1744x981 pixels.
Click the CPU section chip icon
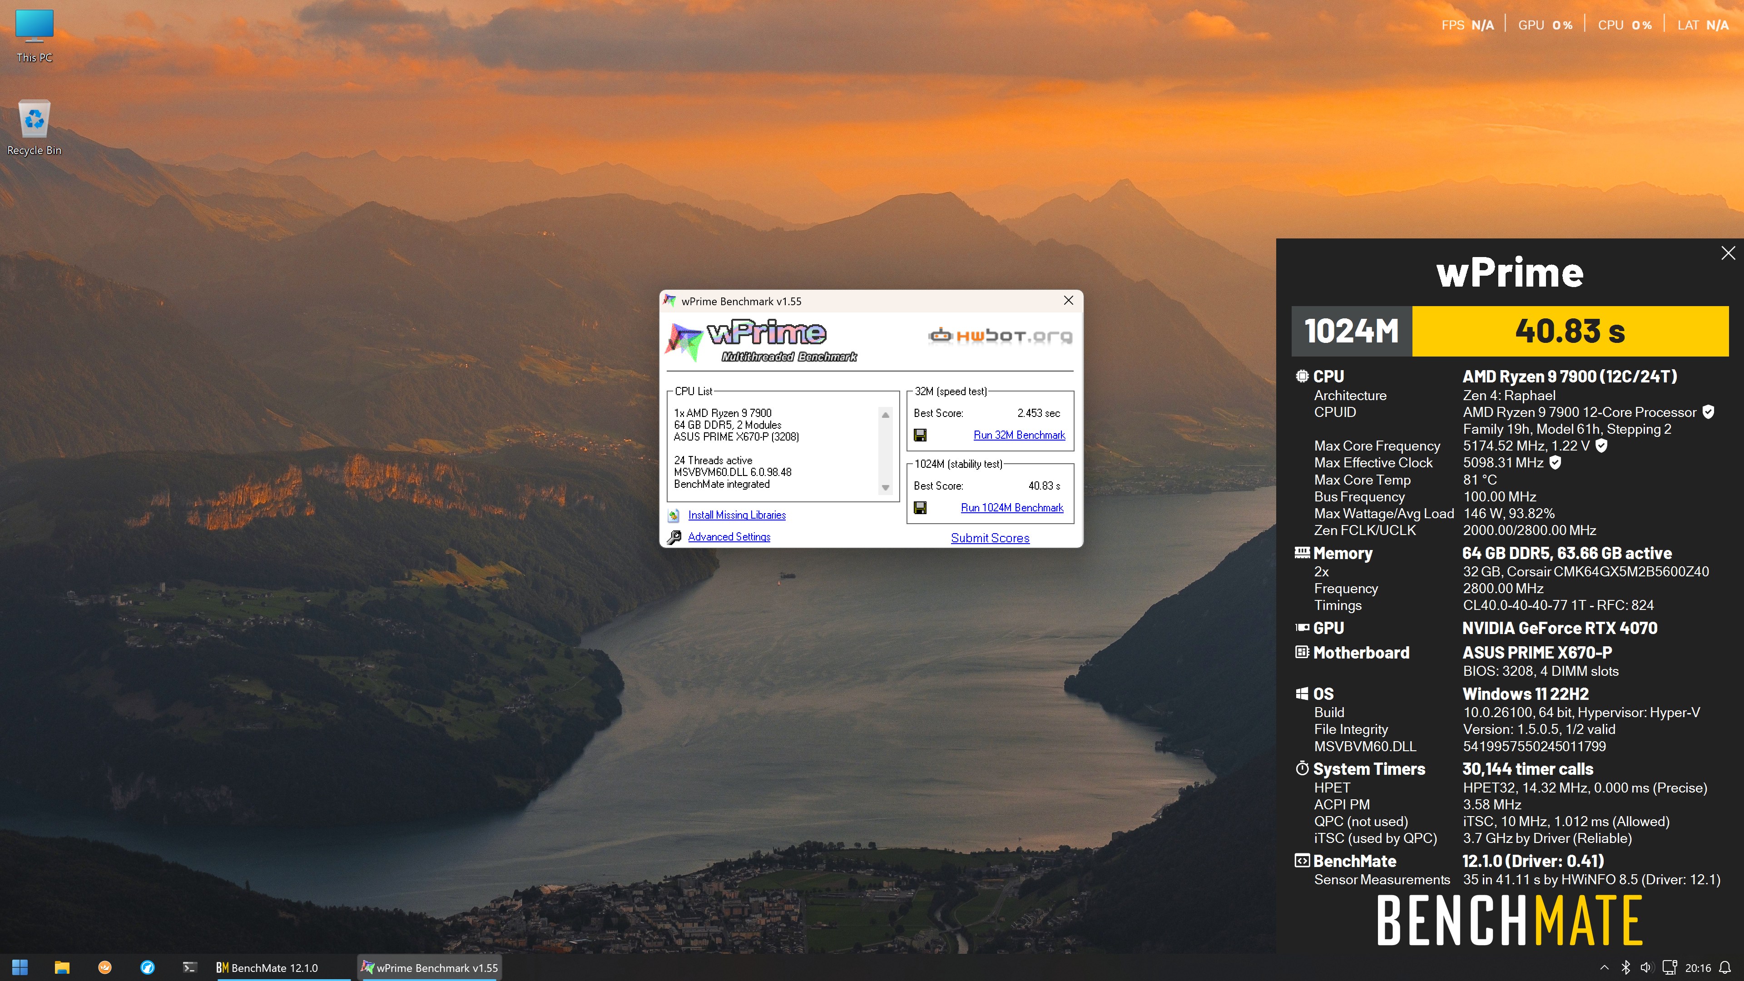1302,377
